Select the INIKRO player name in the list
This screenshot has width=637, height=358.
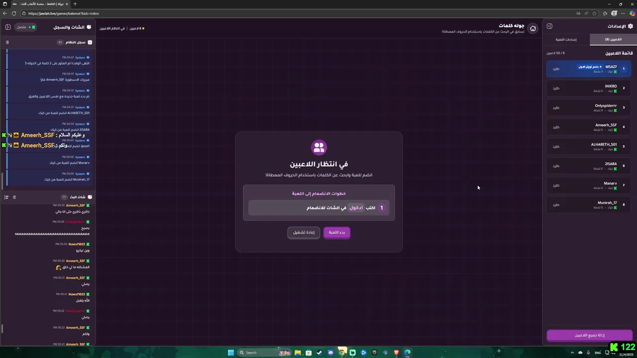(611, 86)
